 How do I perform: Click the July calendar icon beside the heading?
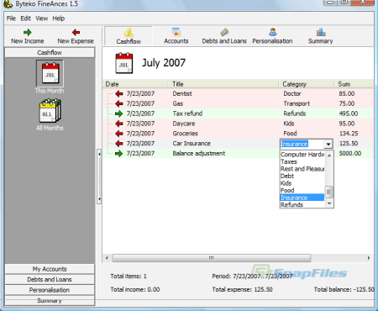(124, 63)
